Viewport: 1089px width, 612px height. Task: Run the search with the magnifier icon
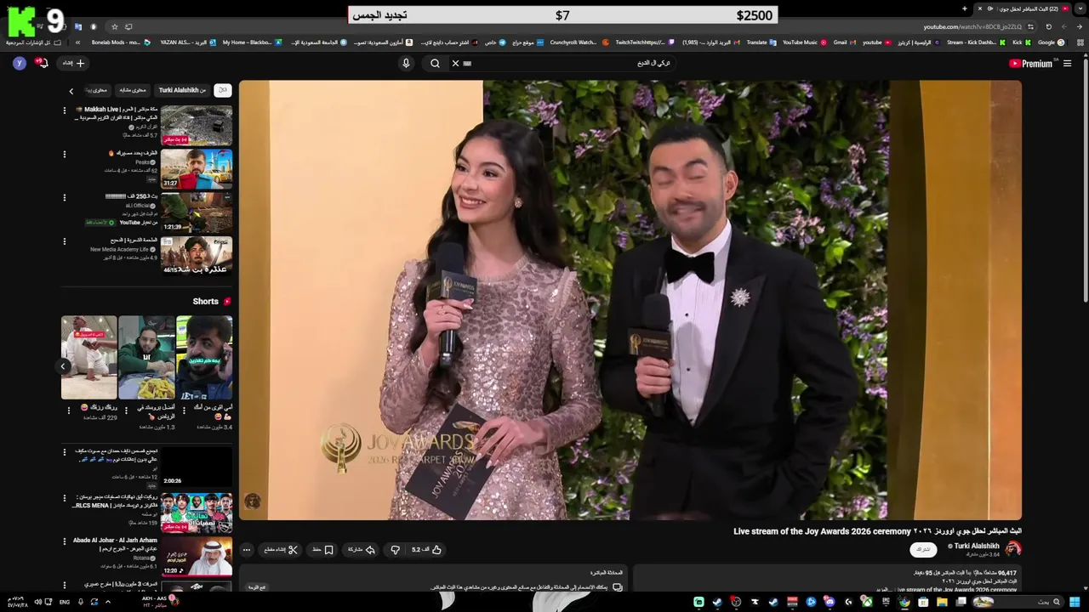tap(435, 63)
